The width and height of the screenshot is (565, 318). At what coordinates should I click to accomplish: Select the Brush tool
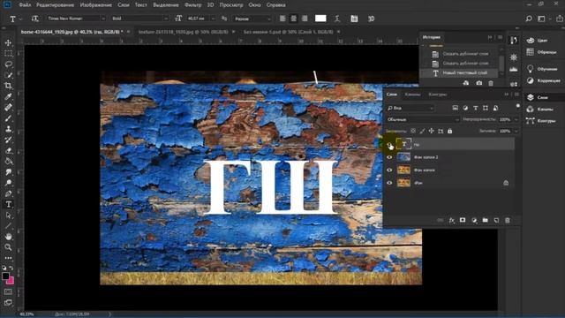coord(8,118)
